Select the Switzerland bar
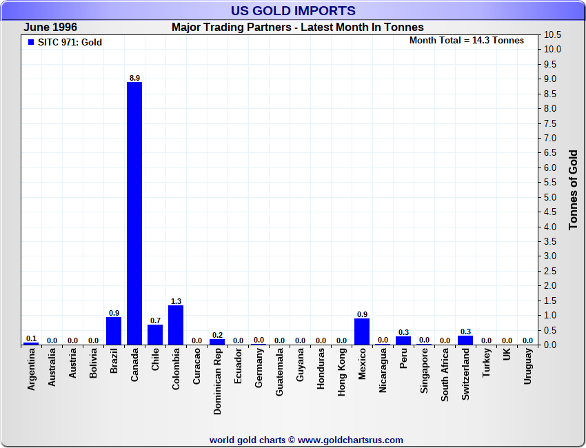Image resolution: width=586 pixels, height=448 pixels. (x=465, y=340)
